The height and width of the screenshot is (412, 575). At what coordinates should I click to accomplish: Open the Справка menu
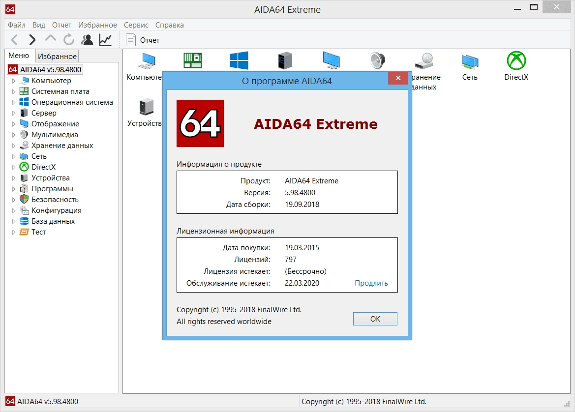coord(169,25)
